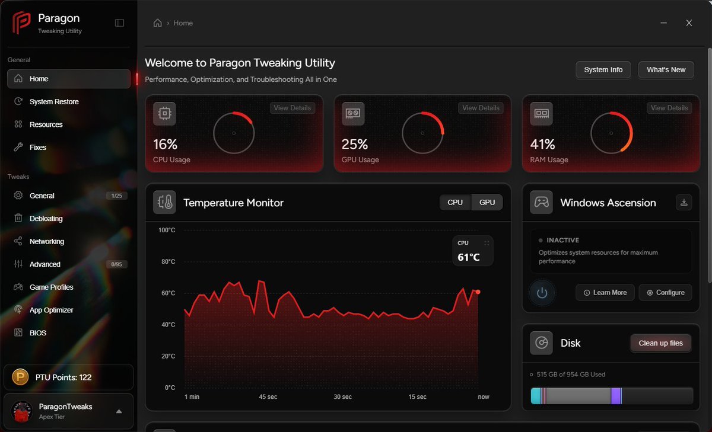Open Configure for Windows Ascension
This screenshot has width=712, height=432.
coord(665,293)
